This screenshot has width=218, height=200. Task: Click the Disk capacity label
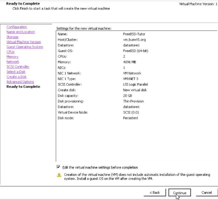pyautogui.click(x=68, y=96)
